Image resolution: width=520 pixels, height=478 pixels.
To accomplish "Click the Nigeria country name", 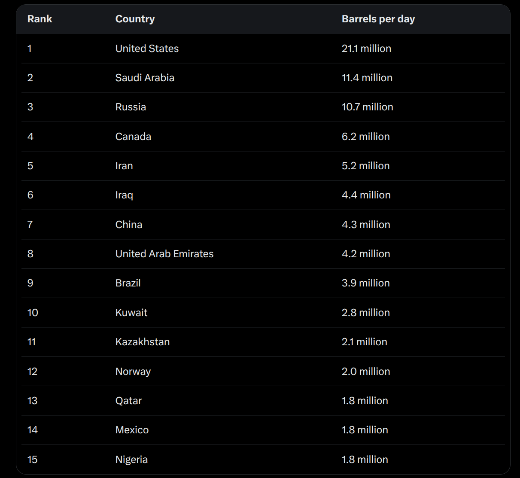I will 131,460.
